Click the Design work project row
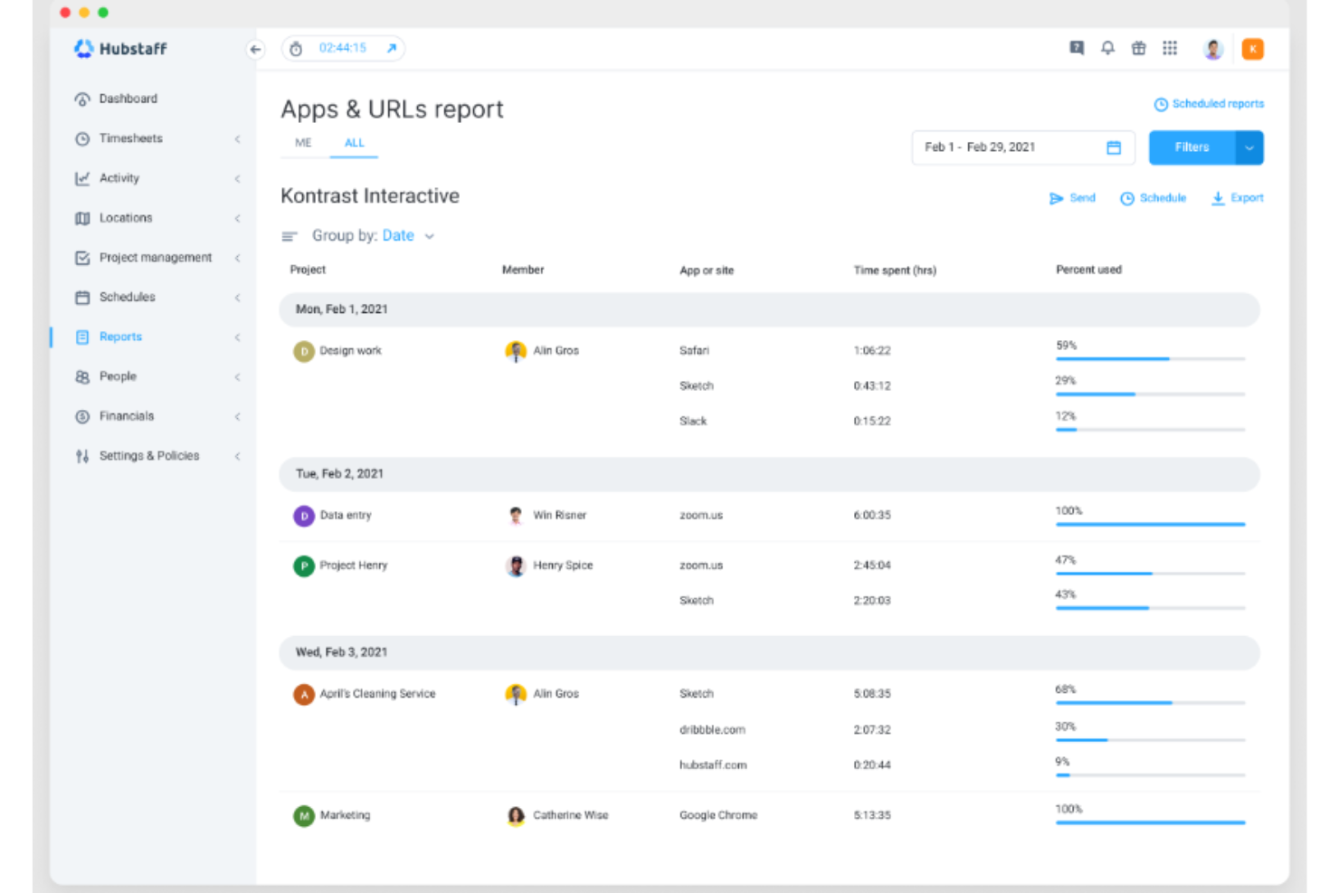The image size is (1339, 893). point(337,351)
